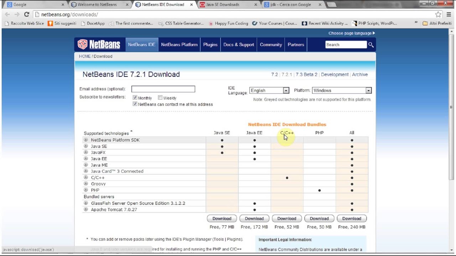Image resolution: width=456 pixels, height=256 pixels.
Task: Open NetBeans IDE nav tab
Action: (141, 44)
